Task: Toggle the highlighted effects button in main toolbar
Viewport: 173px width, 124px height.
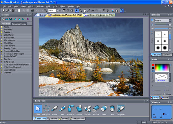Action: [122, 11]
